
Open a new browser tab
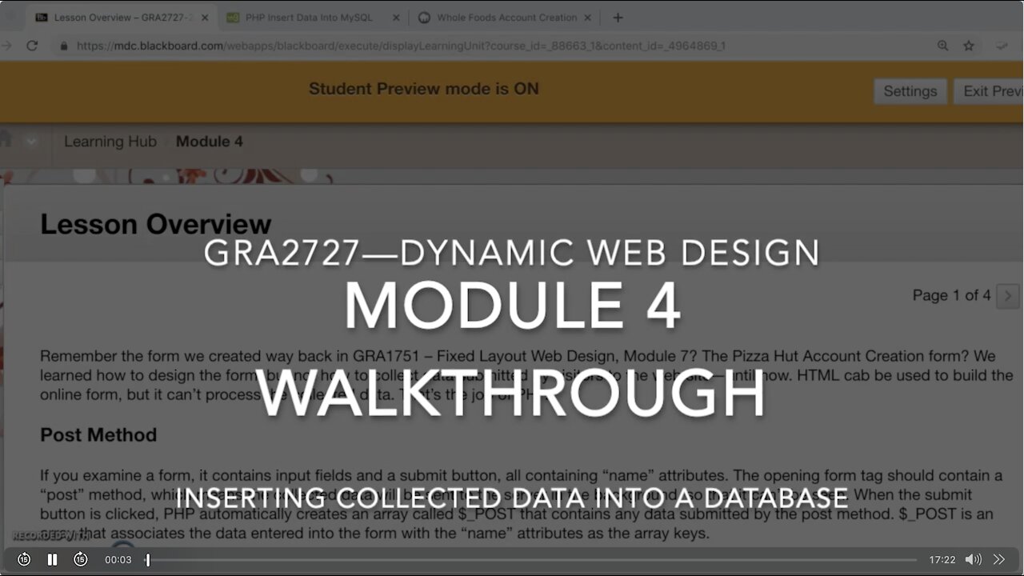(x=618, y=18)
